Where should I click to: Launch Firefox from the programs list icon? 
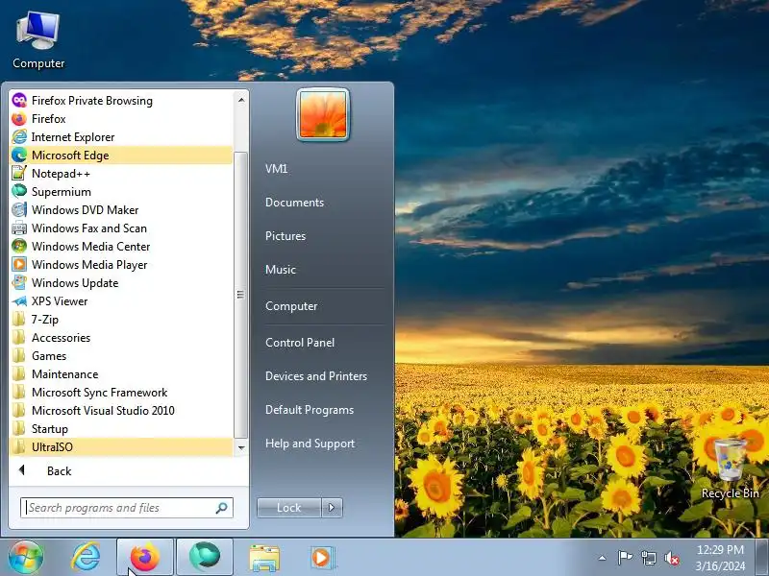coord(19,118)
